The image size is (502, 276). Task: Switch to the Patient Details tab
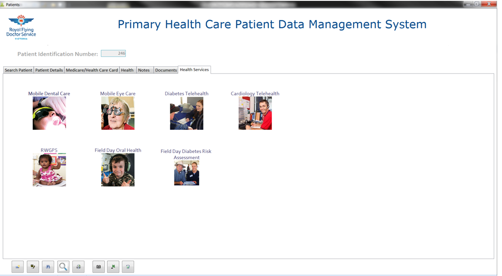[x=48, y=70]
